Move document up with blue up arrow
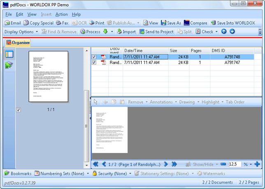265x189 pixels. click(x=224, y=31)
